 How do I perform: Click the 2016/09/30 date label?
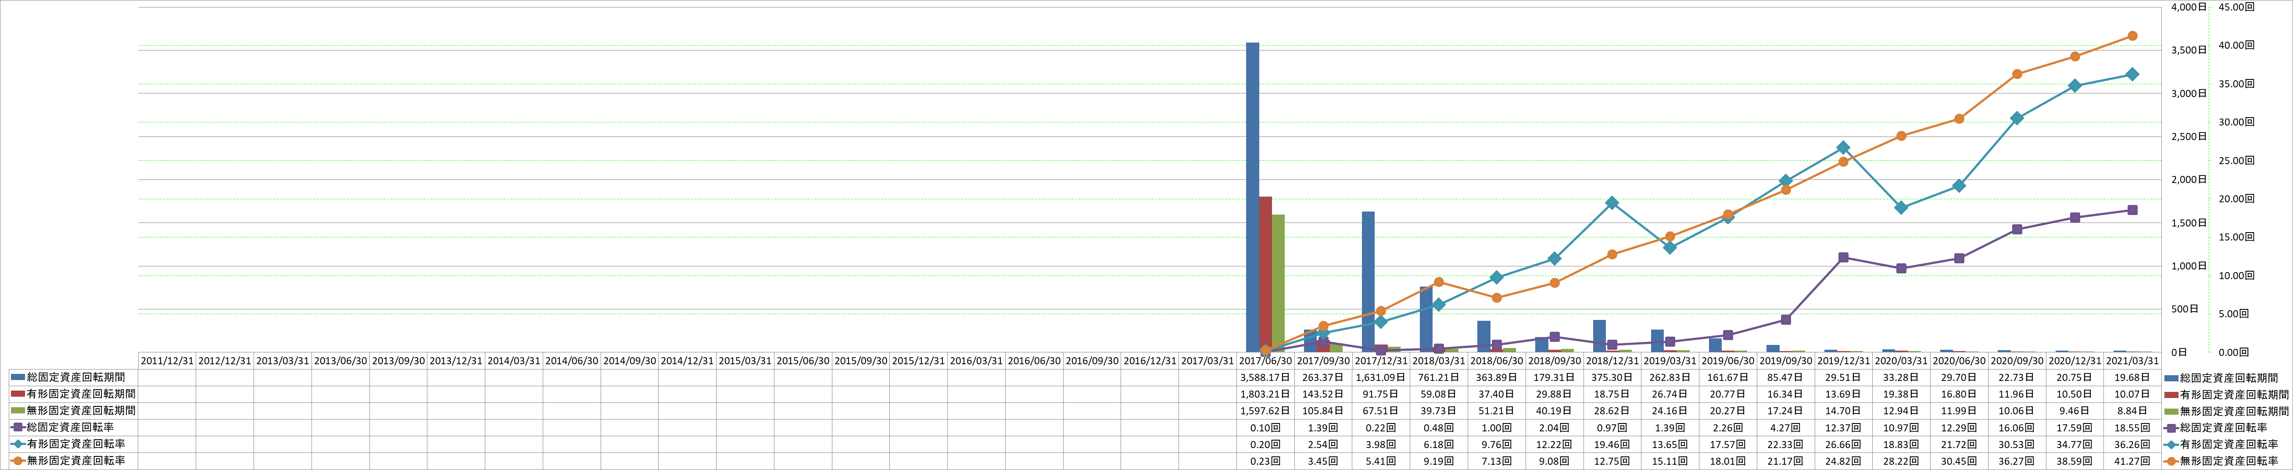pyautogui.click(x=1092, y=361)
